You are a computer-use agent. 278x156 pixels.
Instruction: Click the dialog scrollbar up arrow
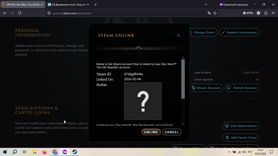click(x=183, y=58)
